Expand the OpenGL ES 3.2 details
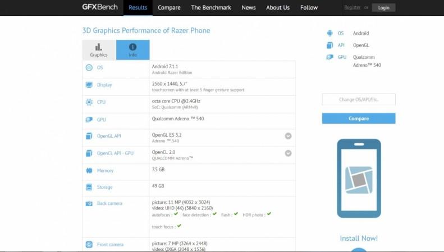This screenshot has height=252, width=444. tap(288, 136)
